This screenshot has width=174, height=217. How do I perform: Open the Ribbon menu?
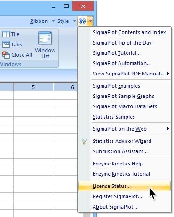click(39, 21)
